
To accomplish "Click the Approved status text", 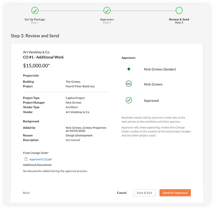I will coord(151,101).
